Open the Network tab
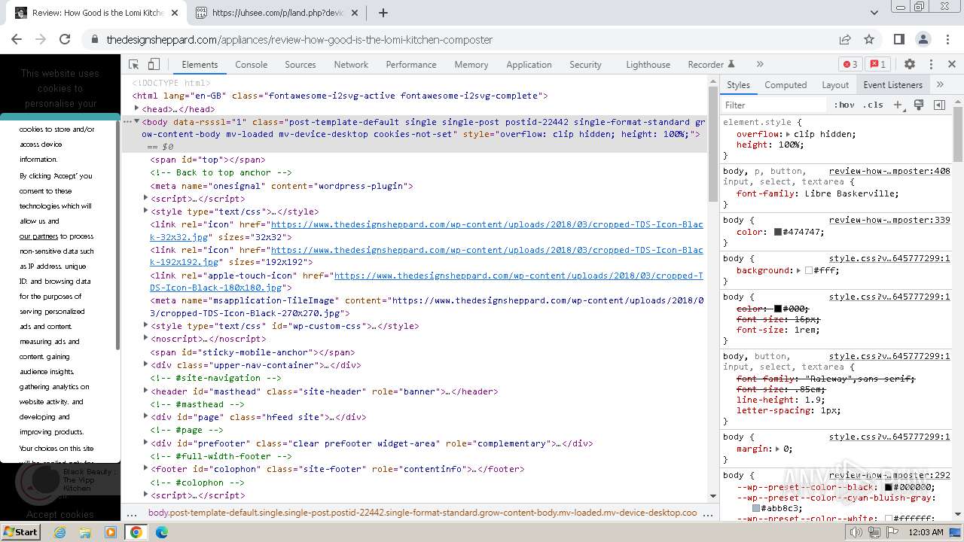The image size is (964, 542). coord(351,65)
